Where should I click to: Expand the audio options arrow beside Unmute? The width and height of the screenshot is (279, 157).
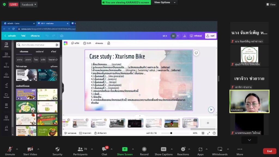17,149
